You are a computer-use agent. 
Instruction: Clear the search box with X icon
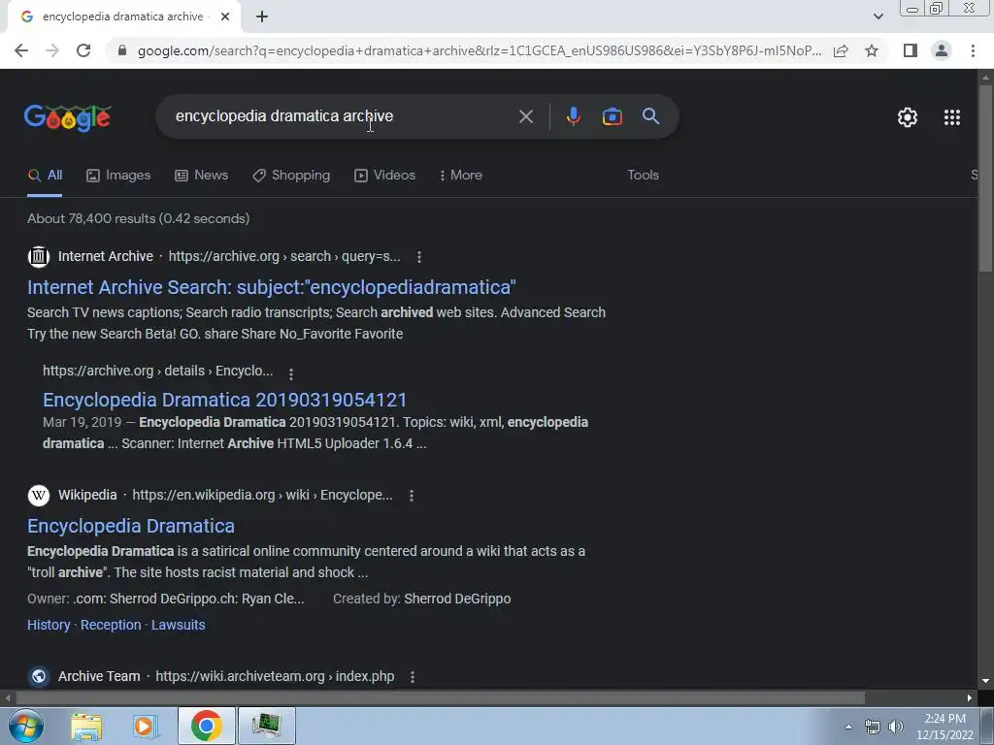(x=526, y=116)
